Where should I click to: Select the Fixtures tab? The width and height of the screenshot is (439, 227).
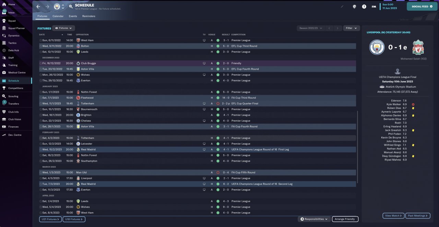42,16
